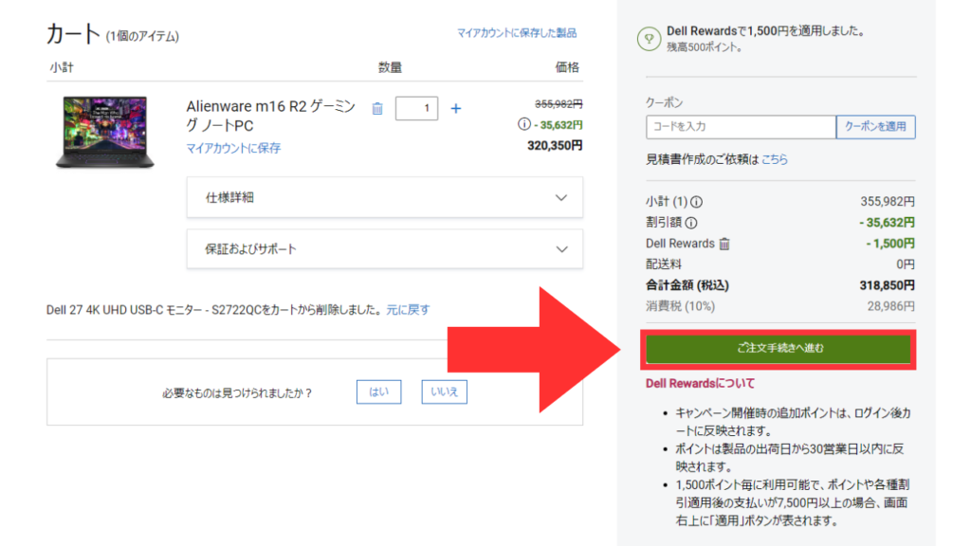
Task: Click the Dell Rewards badge icon
Action: pyautogui.click(x=650, y=38)
